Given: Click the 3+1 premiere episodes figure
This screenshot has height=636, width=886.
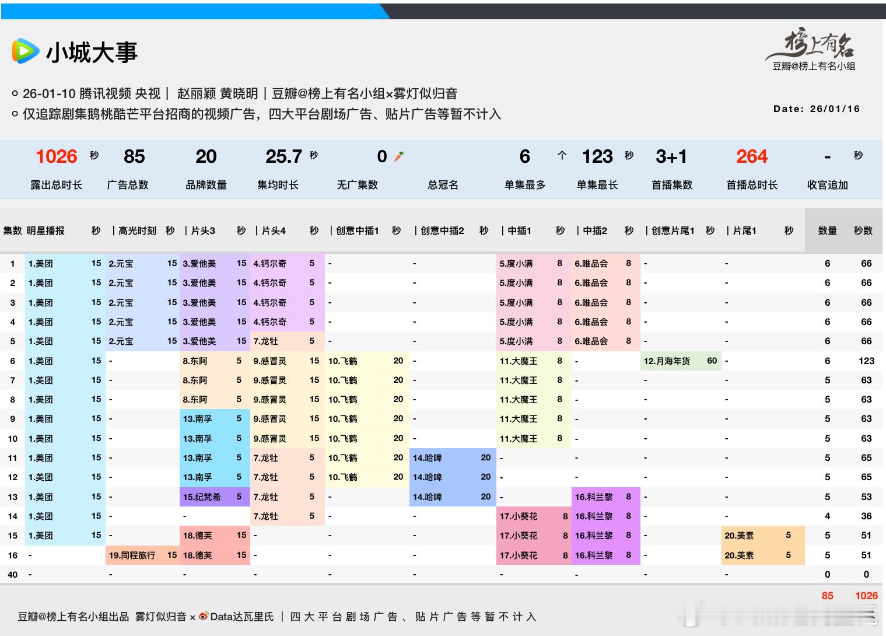Looking at the screenshot, I should coord(671,156).
